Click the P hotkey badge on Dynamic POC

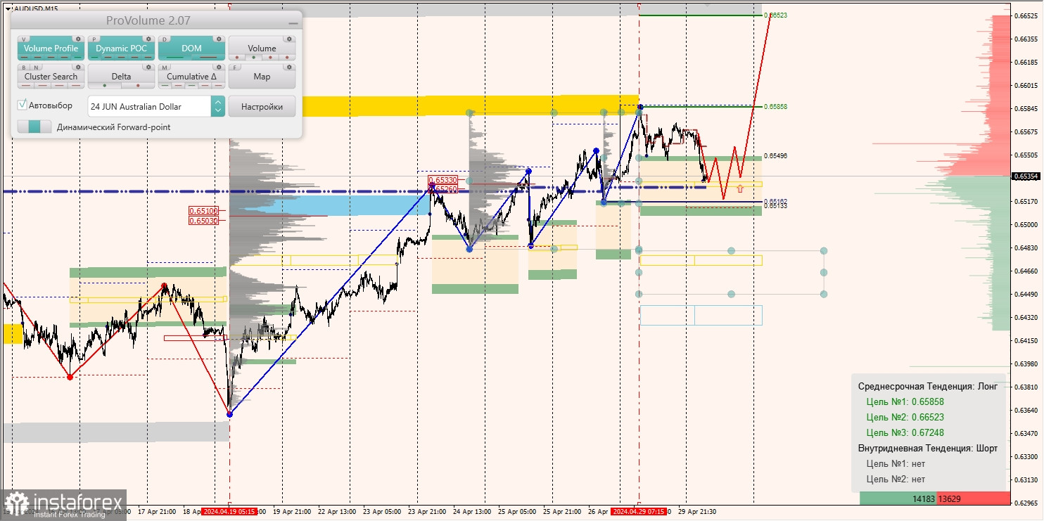click(x=95, y=39)
